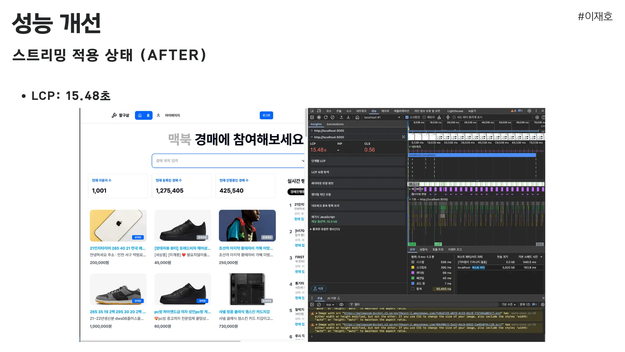
Task: Expand 통과된 유용한 정보(12) section
Action: click(x=325, y=229)
